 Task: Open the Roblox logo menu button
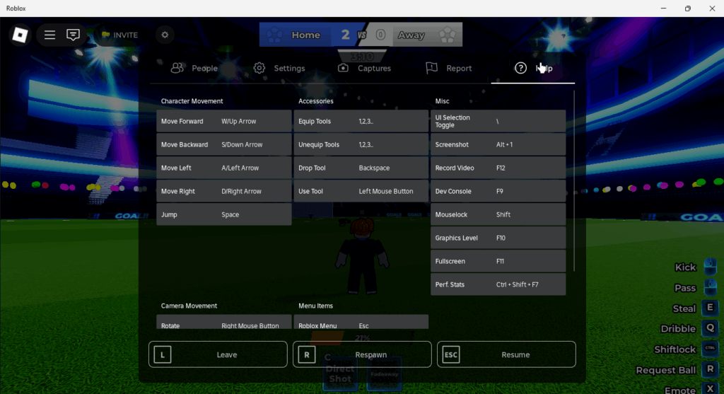click(x=20, y=35)
